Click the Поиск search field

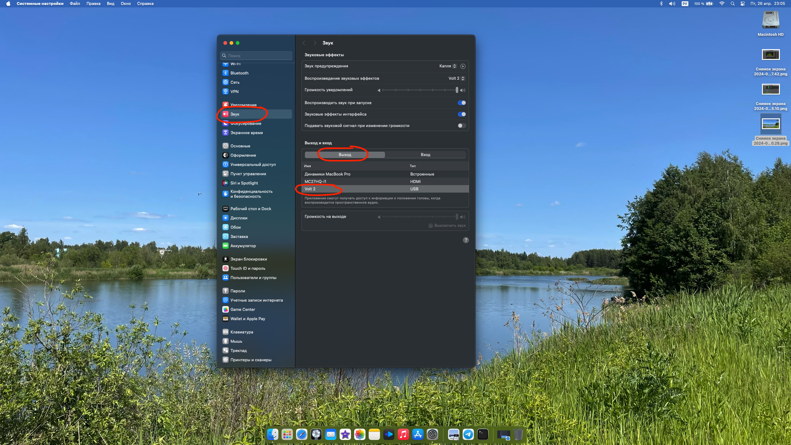click(x=256, y=56)
